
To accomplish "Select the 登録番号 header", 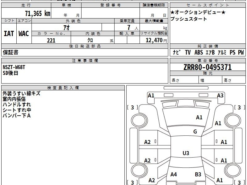I will (111, 5).
